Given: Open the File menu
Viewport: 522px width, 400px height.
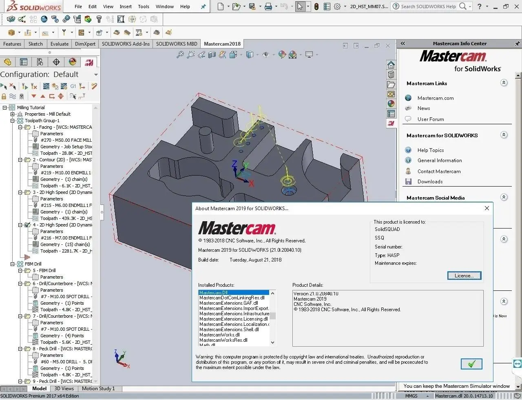Looking at the screenshot, I should [x=78, y=7].
